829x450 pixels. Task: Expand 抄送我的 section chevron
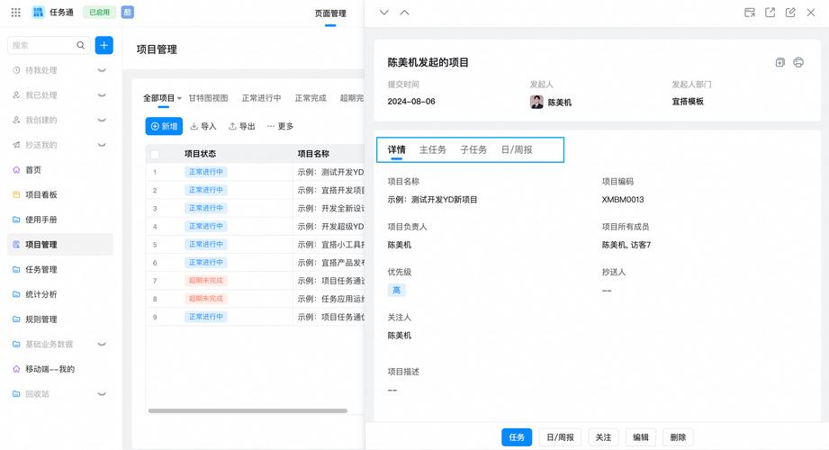click(x=102, y=145)
